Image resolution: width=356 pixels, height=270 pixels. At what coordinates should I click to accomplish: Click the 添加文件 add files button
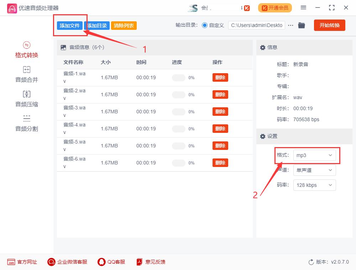pyautogui.click(x=70, y=25)
